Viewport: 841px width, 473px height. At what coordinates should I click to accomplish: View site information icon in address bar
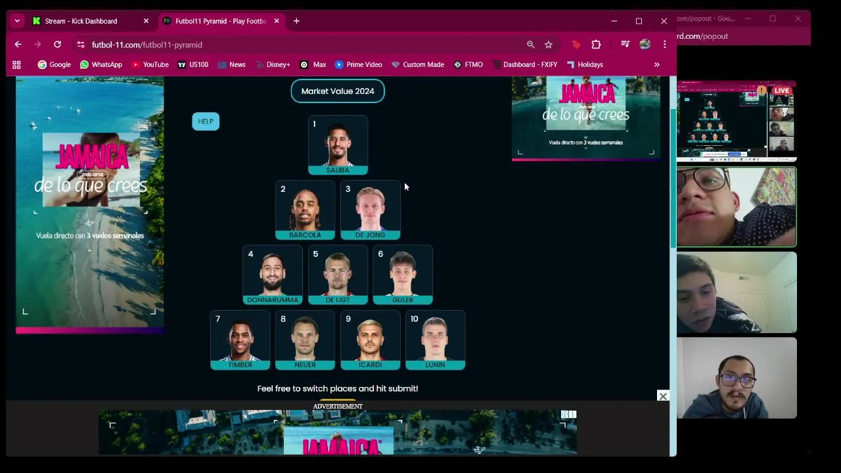click(x=80, y=45)
